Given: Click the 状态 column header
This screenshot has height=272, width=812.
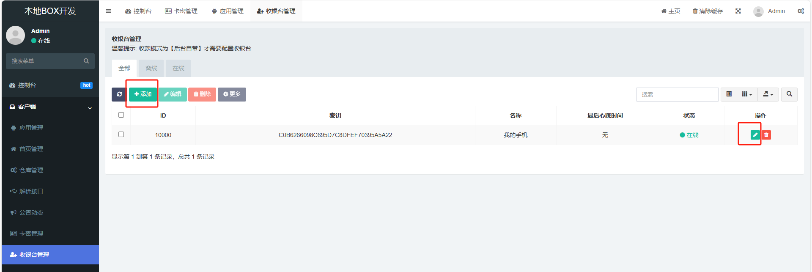Looking at the screenshot, I should pyautogui.click(x=689, y=115).
